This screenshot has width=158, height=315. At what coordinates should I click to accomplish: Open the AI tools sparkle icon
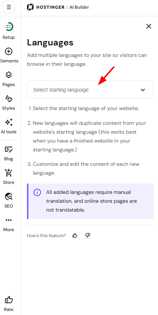point(8,122)
